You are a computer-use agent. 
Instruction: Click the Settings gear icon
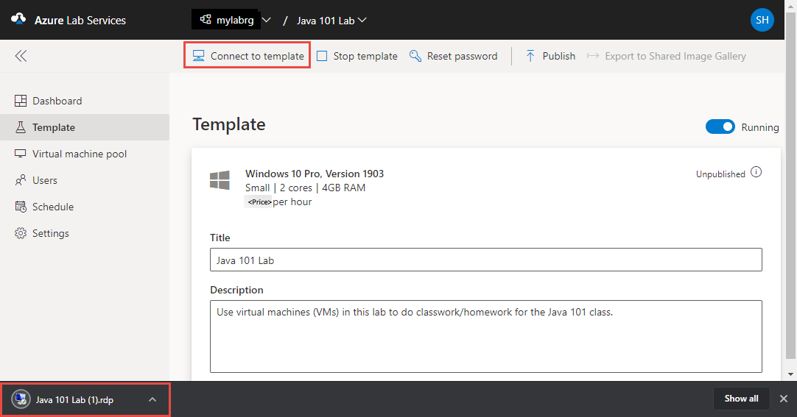coord(21,233)
